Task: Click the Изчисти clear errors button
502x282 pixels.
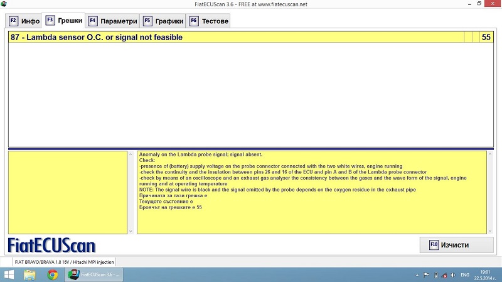Action: (x=456, y=244)
